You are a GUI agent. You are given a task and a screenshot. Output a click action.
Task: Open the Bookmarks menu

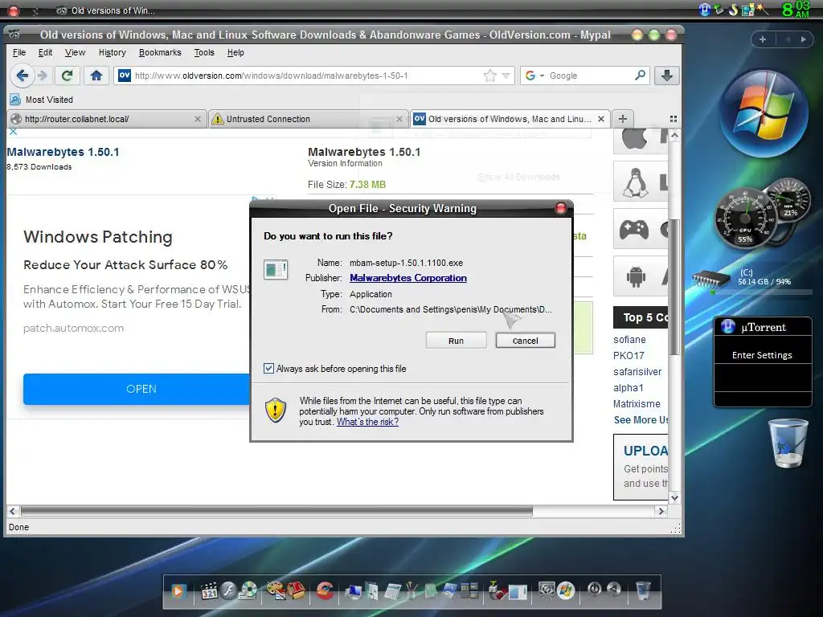coord(160,52)
